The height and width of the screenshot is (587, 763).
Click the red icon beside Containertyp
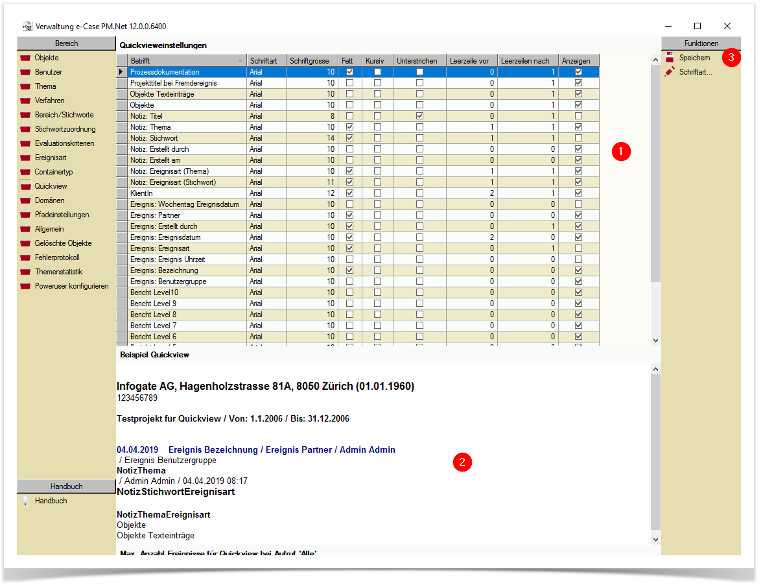25,173
